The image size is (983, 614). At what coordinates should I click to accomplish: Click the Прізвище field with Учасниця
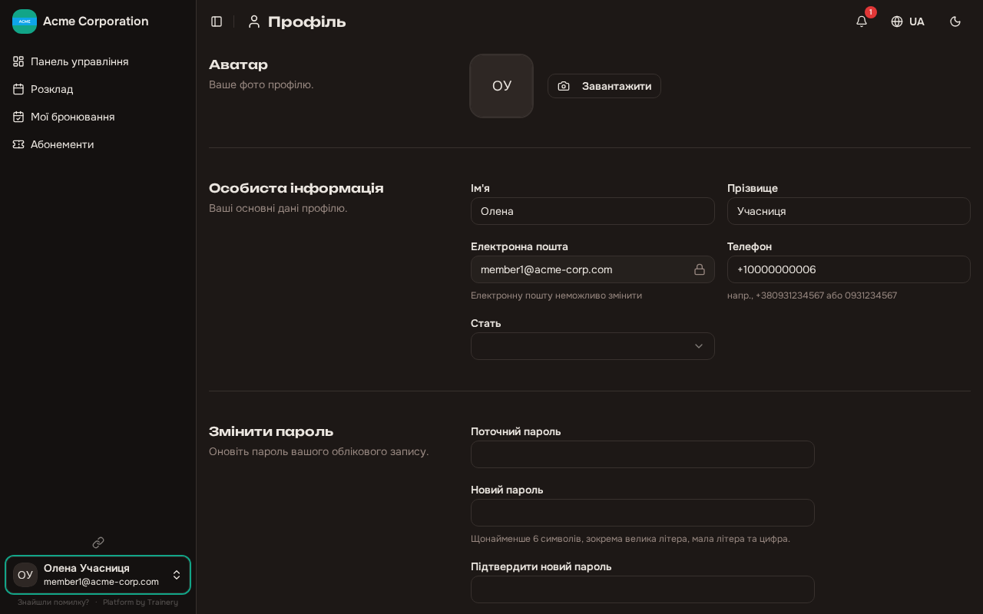(849, 211)
